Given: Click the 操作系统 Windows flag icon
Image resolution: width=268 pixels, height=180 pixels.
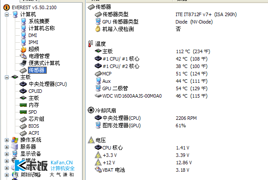Looking at the screenshot, I should tap(15, 140).
